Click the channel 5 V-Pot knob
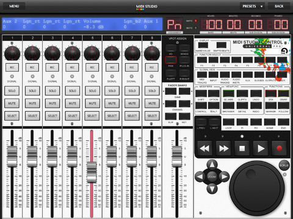 (92, 54)
